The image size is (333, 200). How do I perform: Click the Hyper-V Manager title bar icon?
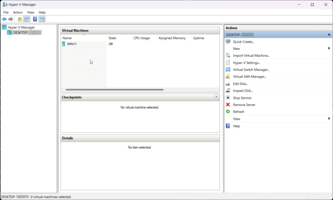point(5,5)
